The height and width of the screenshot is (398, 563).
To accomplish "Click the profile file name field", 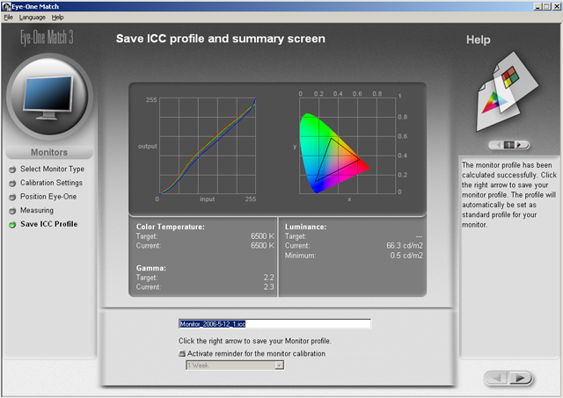I will [x=274, y=324].
